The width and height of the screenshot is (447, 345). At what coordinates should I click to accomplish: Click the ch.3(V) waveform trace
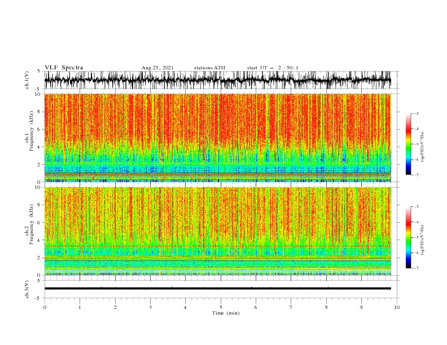click(x=218, y=289)
